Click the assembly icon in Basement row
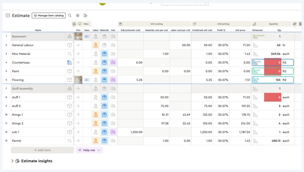Image resolution: width=304 pixels, height=172 pixels. click(70, 36)
